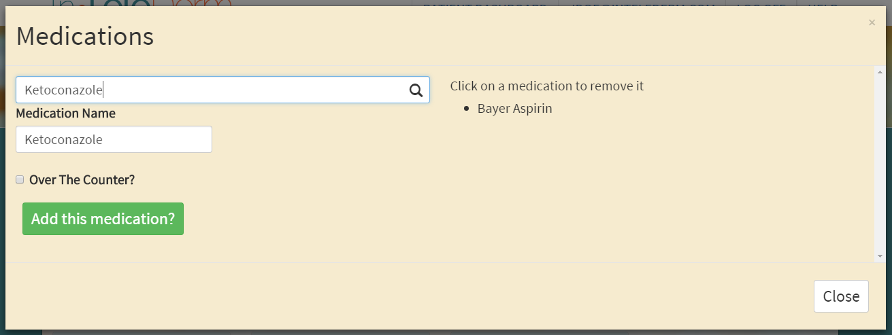Dismiss the Medications dialog with the × icon

pyautogui.click(x=872, y=22)
